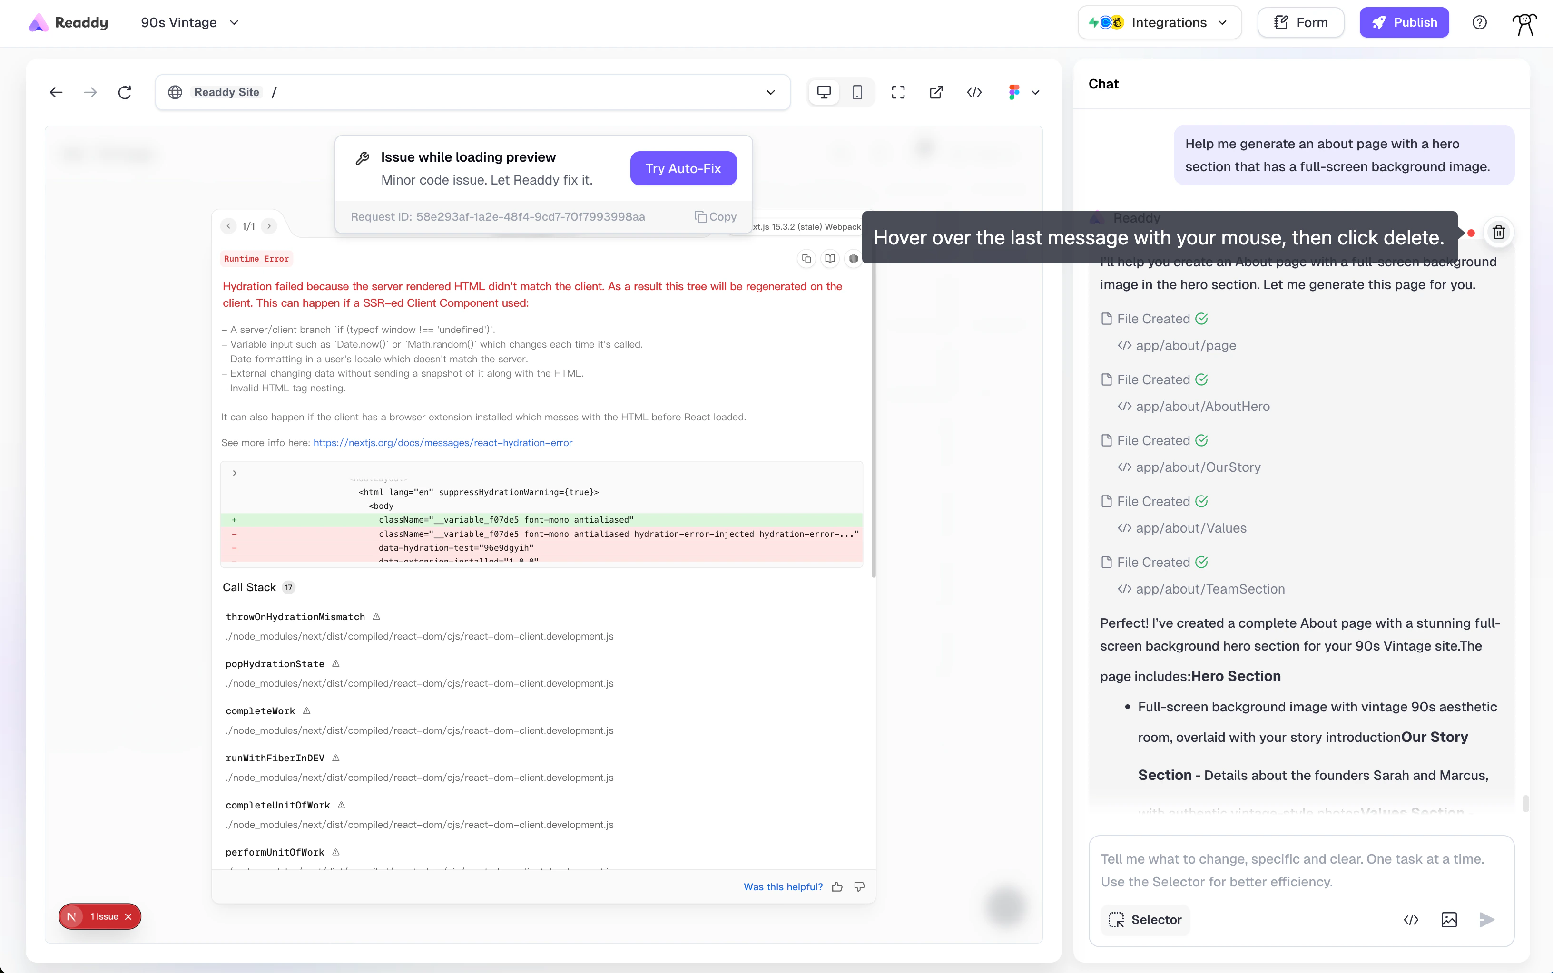
Task: Dismiss the 1 Issue badge
Action: pyautogui.click(x=128, y=916)
